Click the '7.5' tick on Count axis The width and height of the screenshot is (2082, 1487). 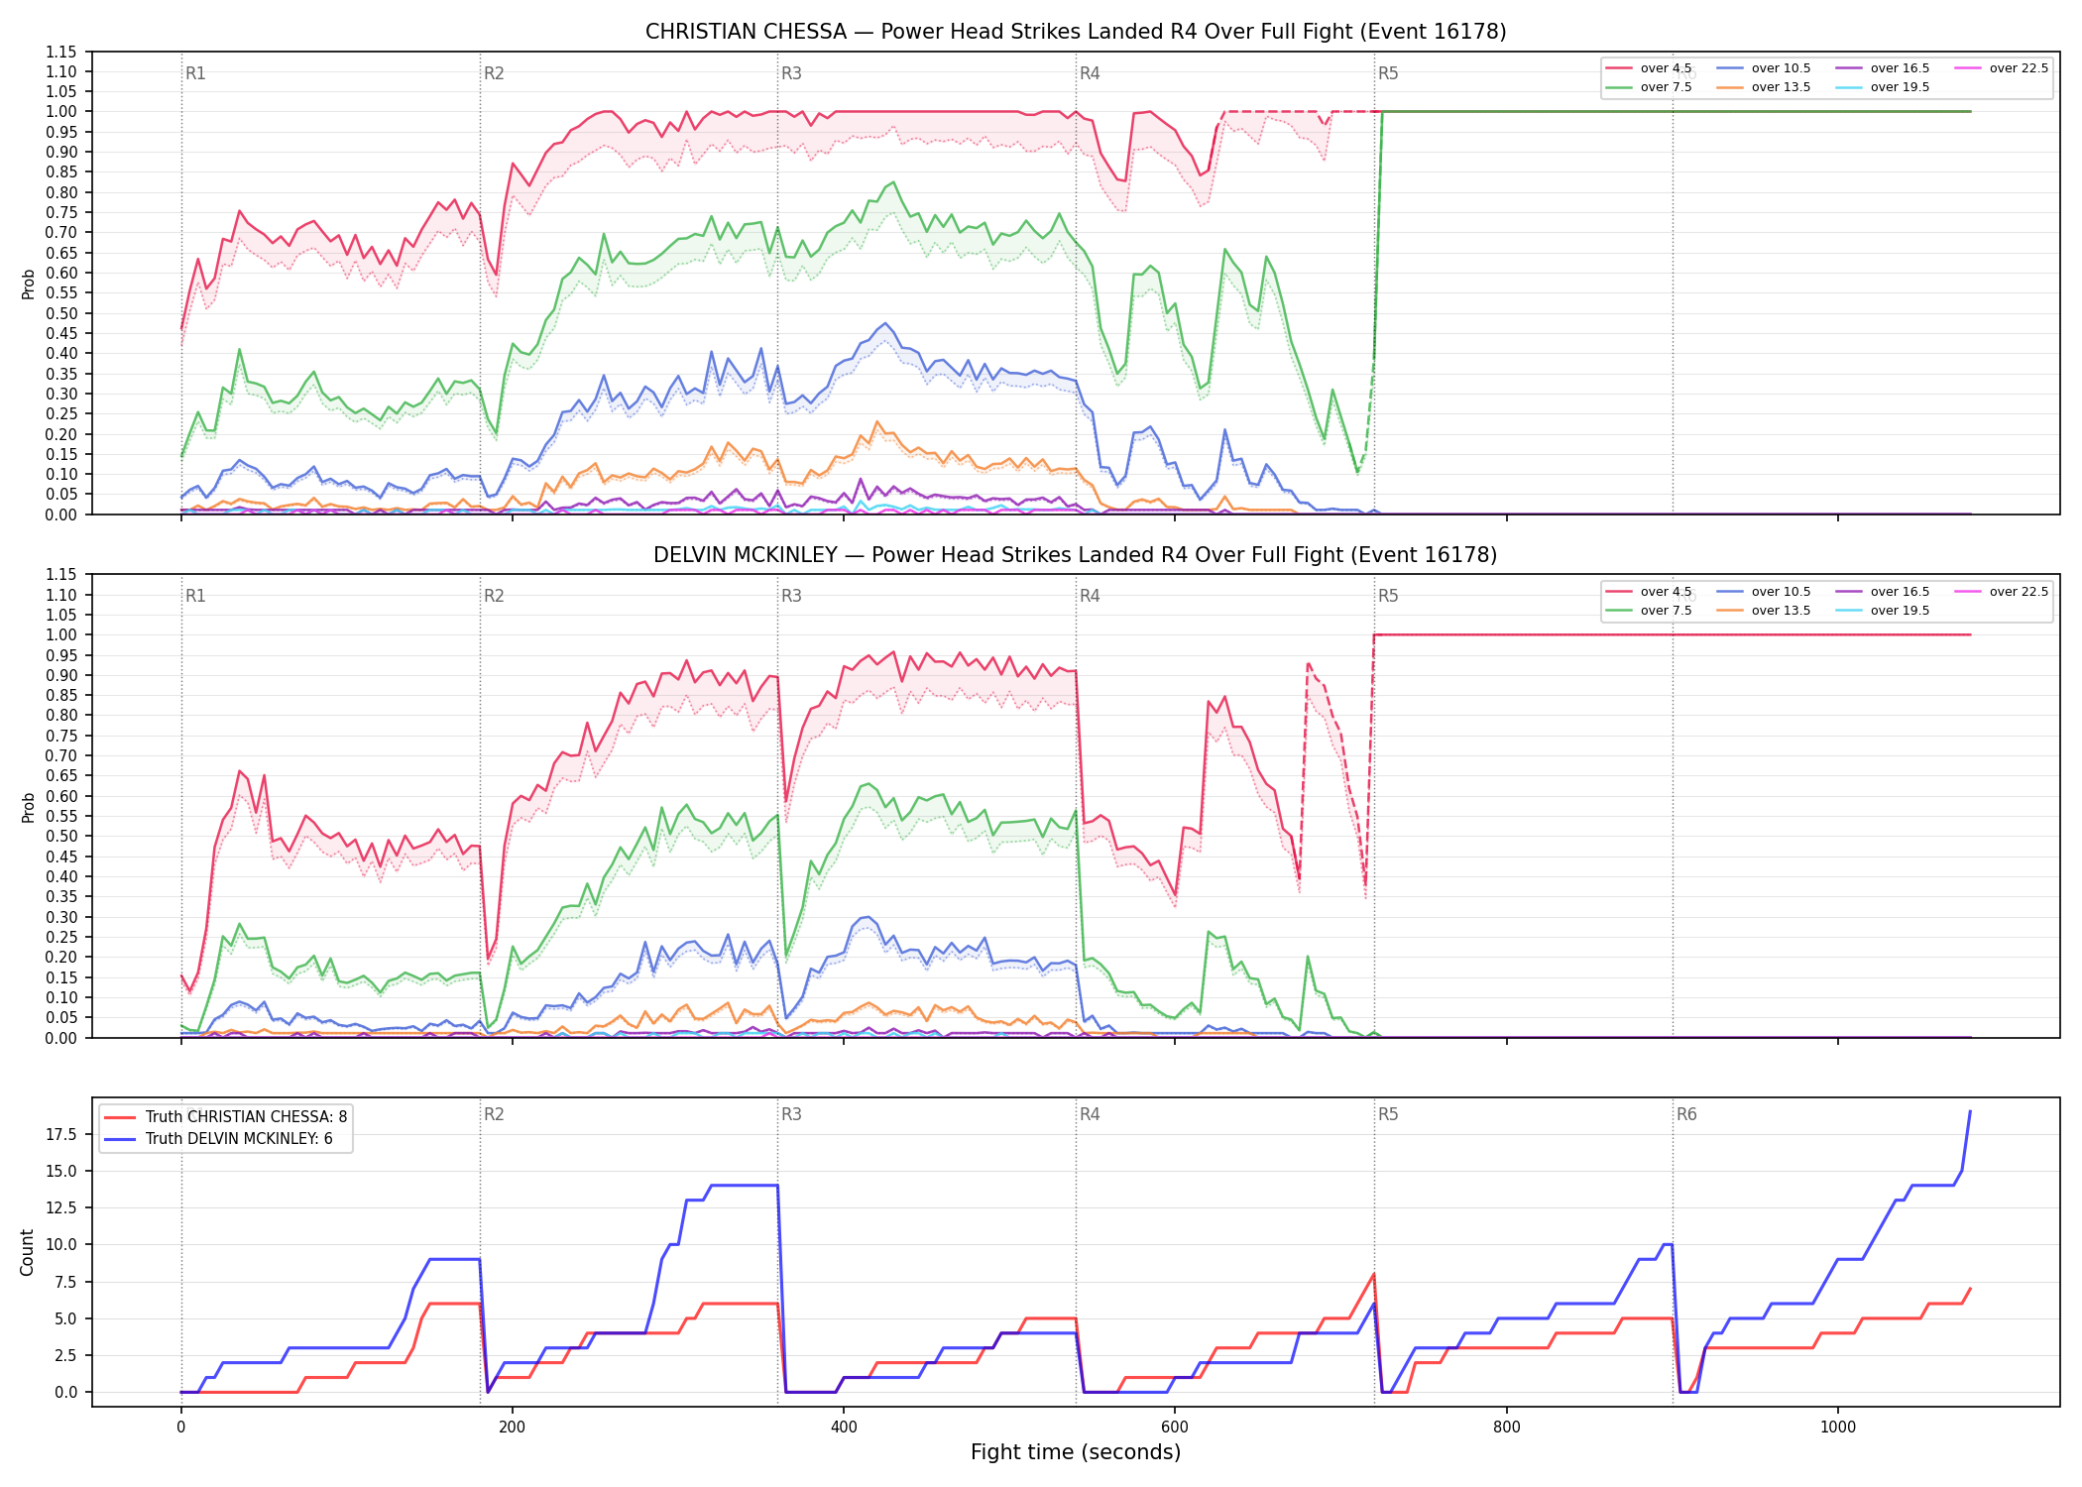65,1282
